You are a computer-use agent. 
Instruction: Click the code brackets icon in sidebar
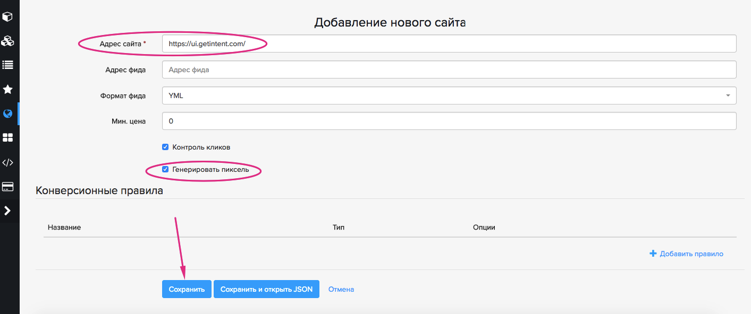[x=7, y=162]
